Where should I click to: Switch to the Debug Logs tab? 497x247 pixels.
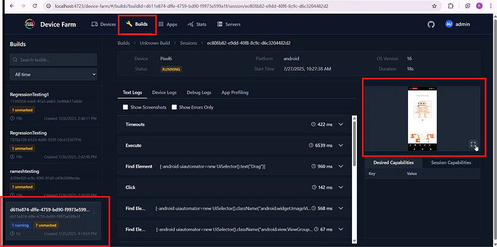[x=199, y=92]
